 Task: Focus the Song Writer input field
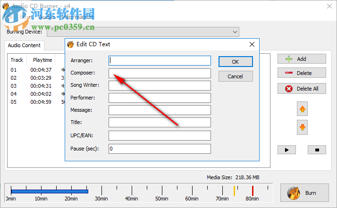click(x=160, y=85)
